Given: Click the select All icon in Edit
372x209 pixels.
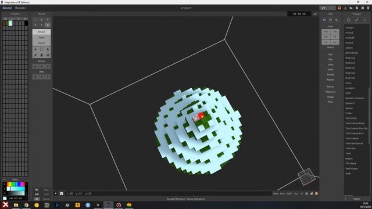Looking at the screenshot, I should point(324,20).
